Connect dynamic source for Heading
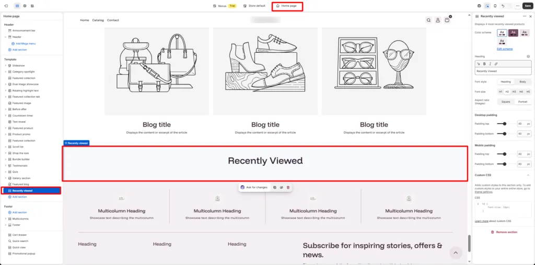 [528, 56]
